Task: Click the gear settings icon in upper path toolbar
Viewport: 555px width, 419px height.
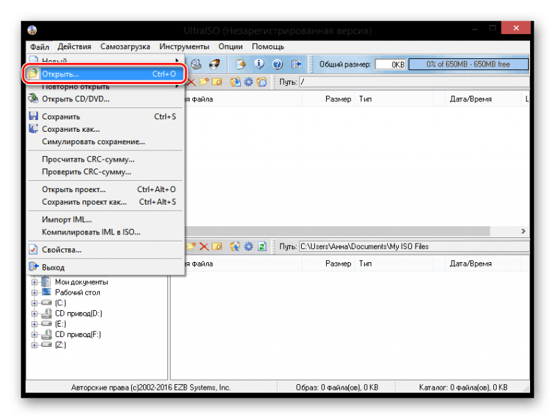Action: tap(248, 82)
